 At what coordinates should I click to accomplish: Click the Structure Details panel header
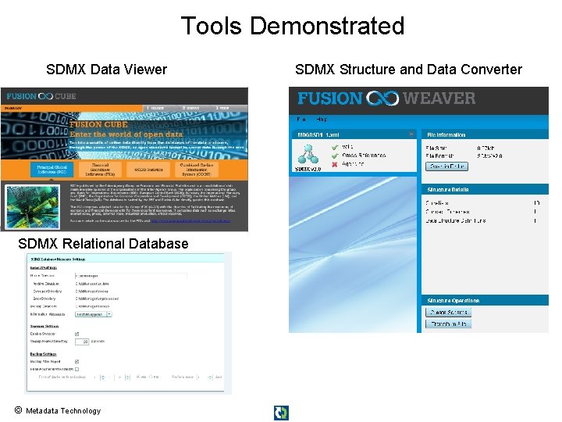click(485, 189)
